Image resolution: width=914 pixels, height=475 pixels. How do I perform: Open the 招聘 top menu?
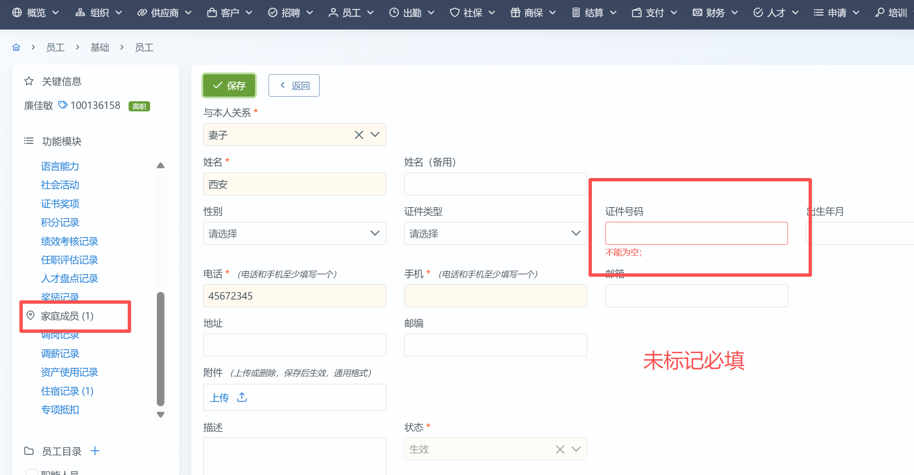coord(290,13)
